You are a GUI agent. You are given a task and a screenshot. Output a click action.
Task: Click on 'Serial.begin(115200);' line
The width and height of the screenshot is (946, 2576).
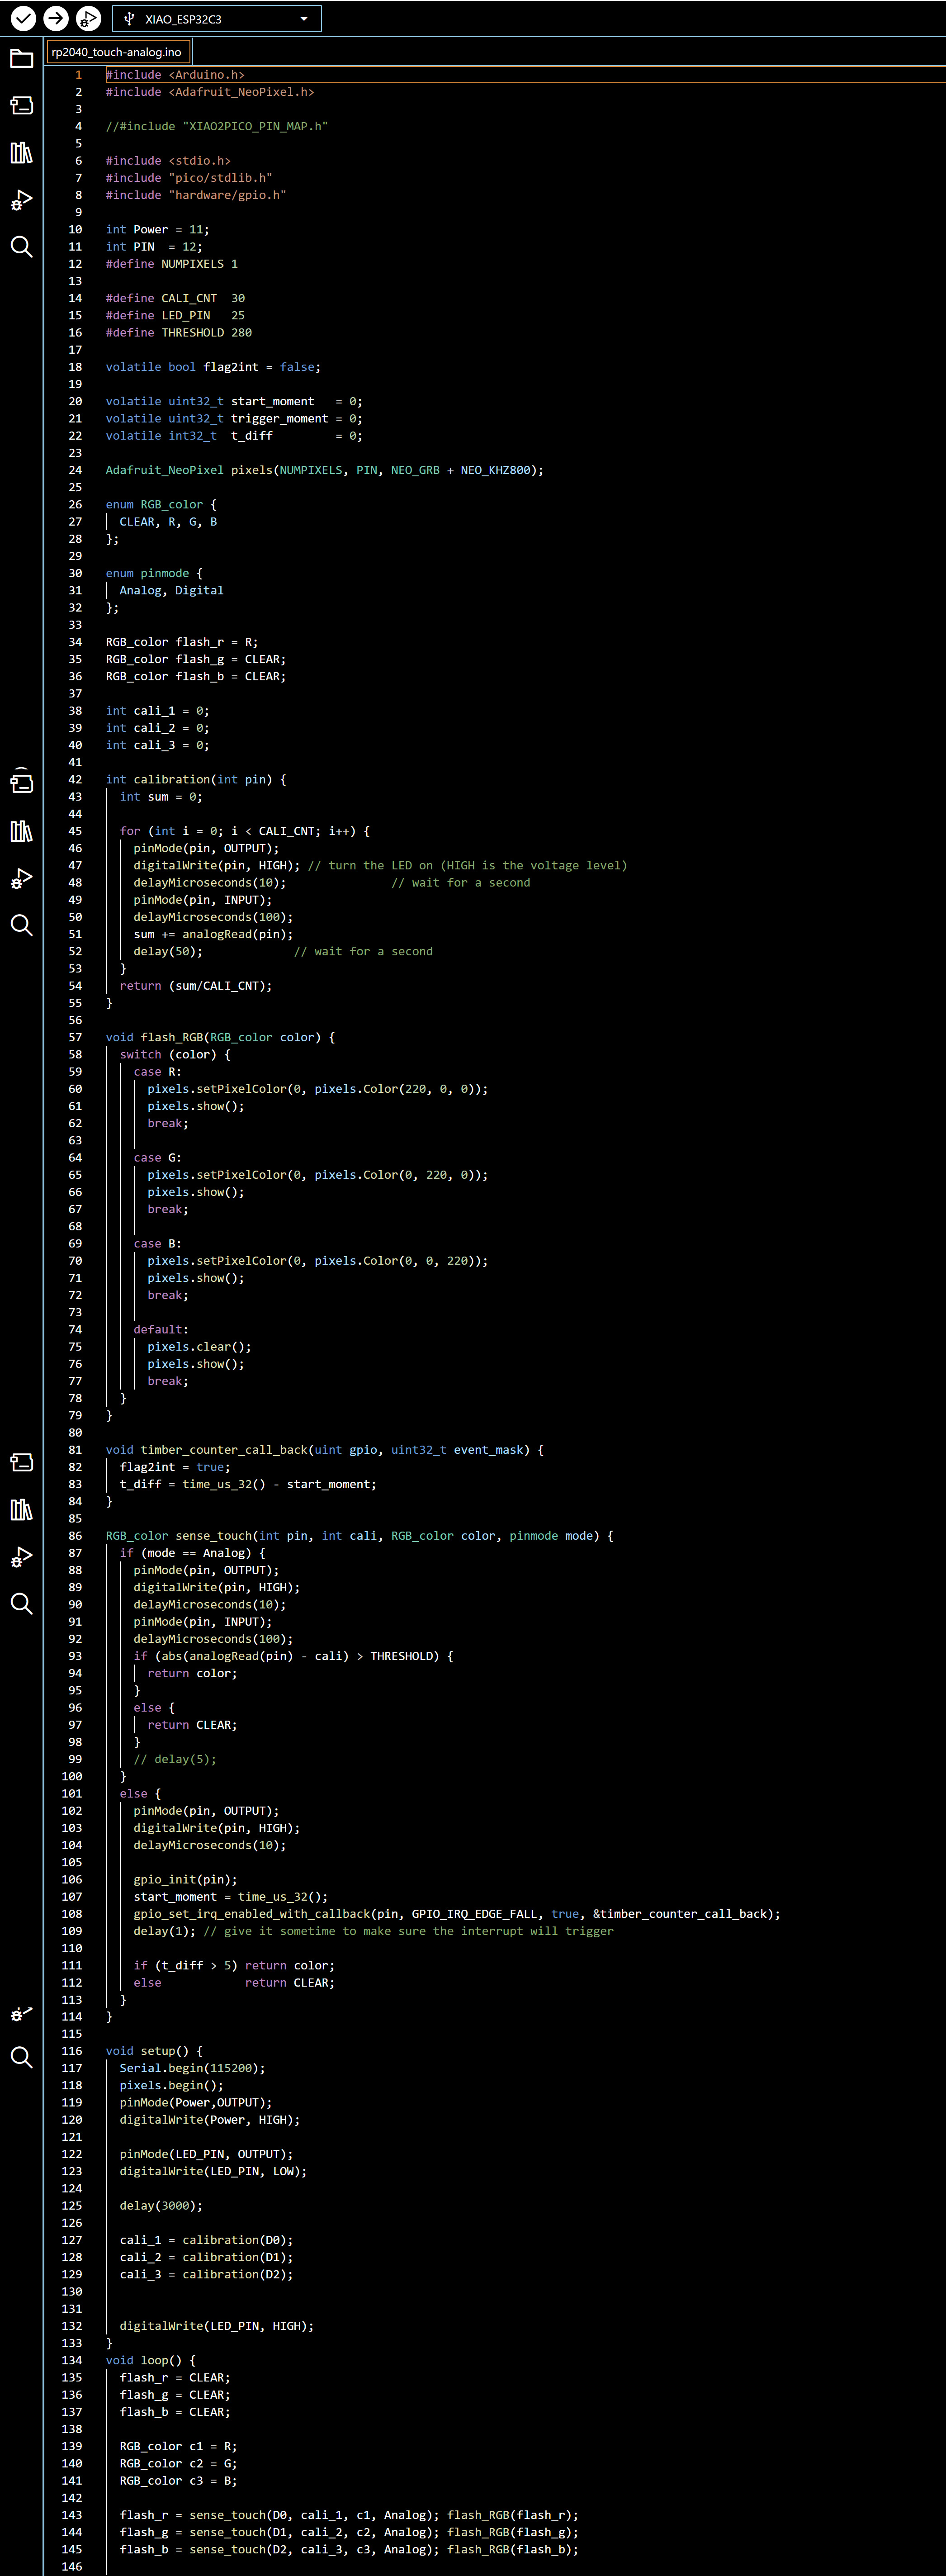coord(193,2069)
